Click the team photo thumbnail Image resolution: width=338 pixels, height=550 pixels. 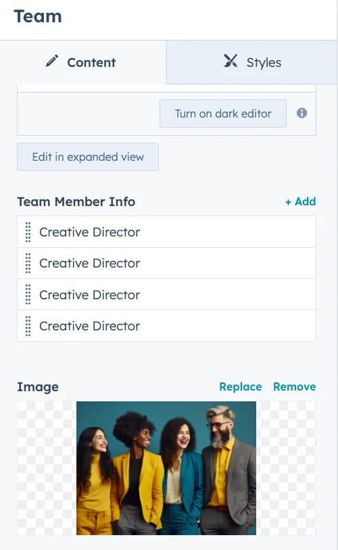[166, 468]
